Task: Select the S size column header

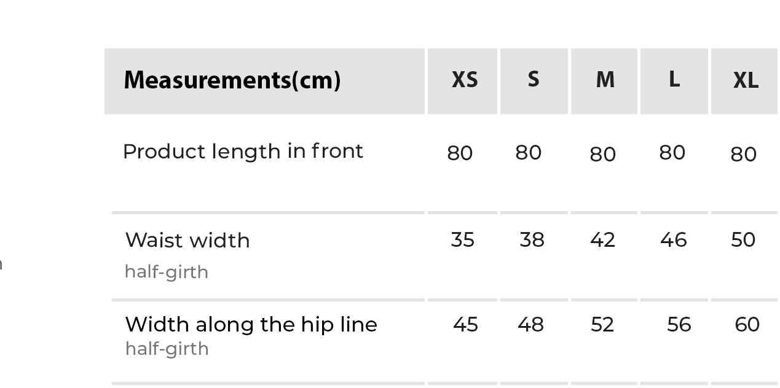Action: coord(534,80)
